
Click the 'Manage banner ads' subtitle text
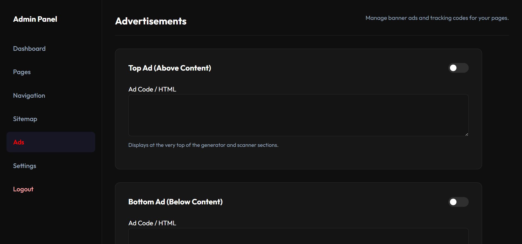pos(437,18)
